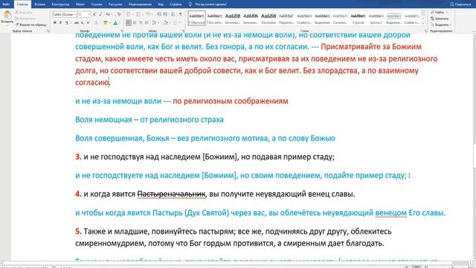Click the red verse number 5.
The height and width of the screenshot is (268, 476).
[x=78, y=232]
